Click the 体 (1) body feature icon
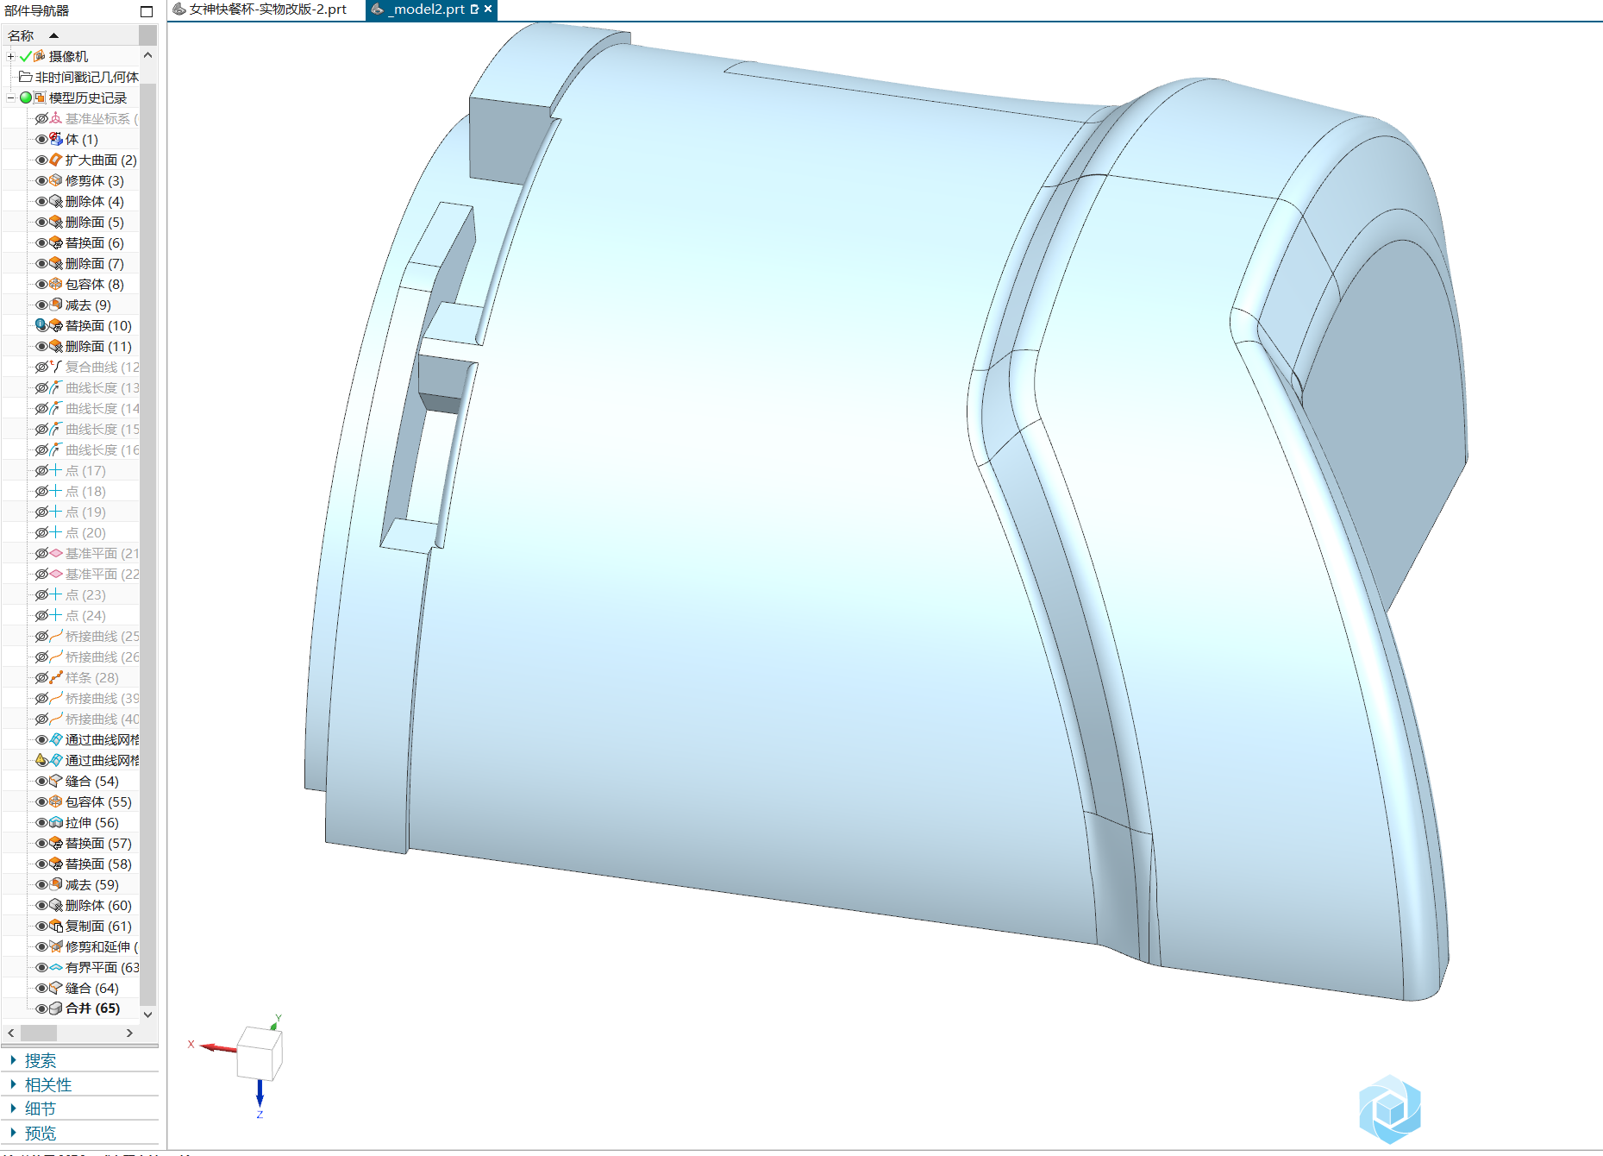1603x1156 pixels. [x=56, y=139]
